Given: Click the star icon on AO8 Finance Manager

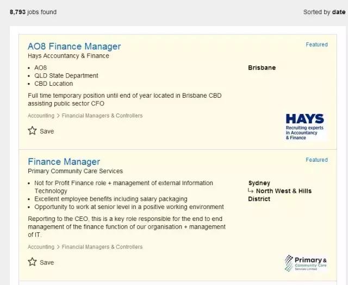Looking at the screenshot, I should [x=33, y=131].
